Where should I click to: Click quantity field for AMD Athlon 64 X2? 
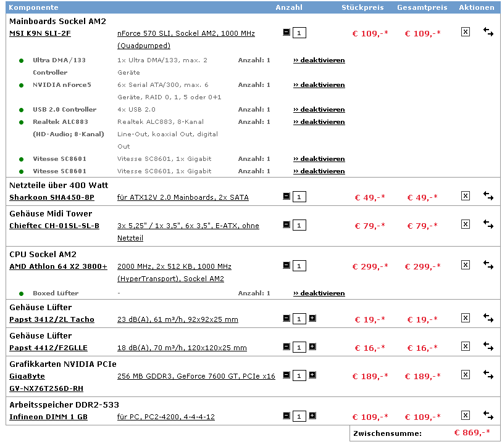(299, 266)
